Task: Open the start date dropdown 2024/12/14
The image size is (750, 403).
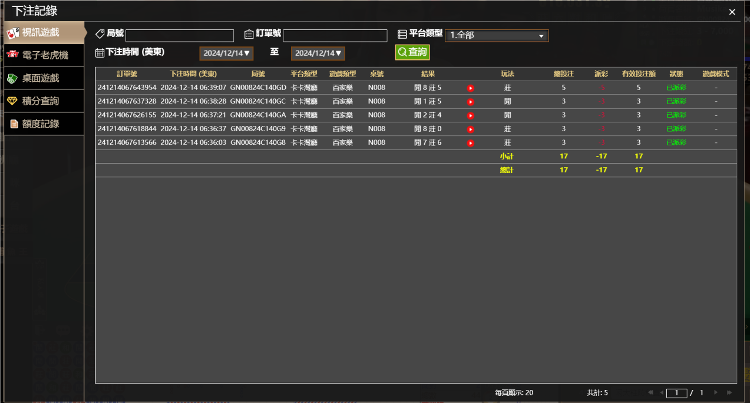Action: click(226, 52)
